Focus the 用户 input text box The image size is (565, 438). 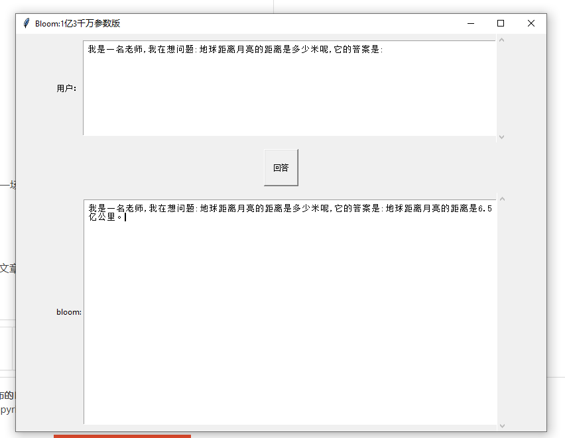[x=290, y=88]
